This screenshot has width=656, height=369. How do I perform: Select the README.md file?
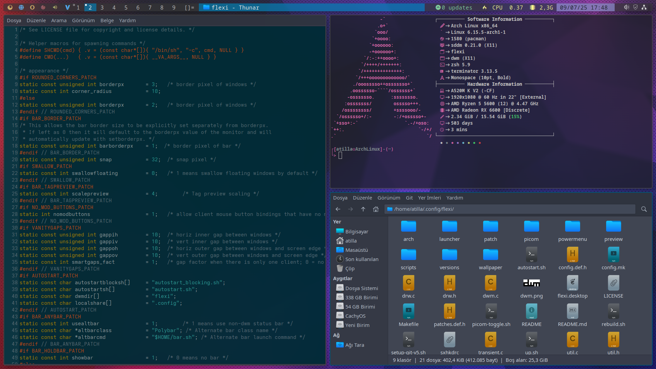573,316
